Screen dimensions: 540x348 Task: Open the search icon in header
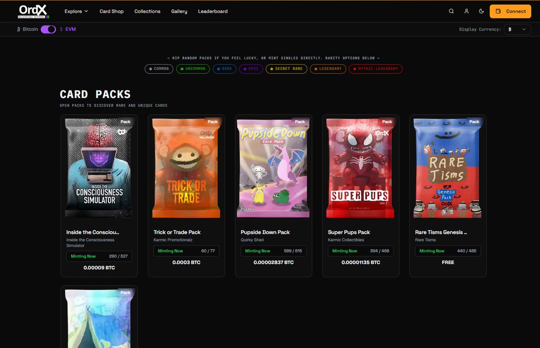451,11
